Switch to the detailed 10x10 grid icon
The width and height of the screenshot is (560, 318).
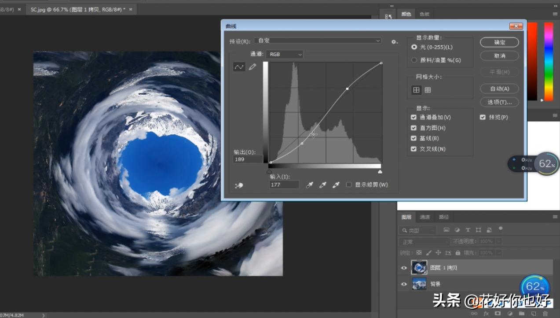pos(428,90)
